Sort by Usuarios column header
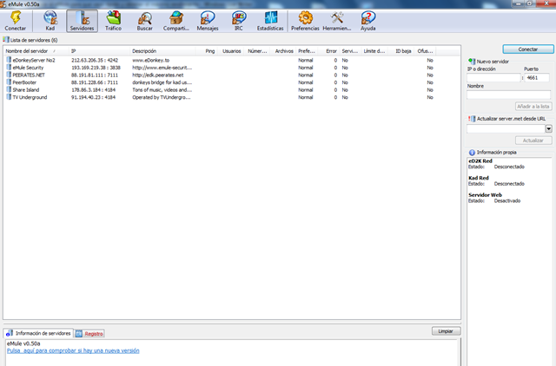The width and height of the screenshot is (556, 366). (231, 51)
